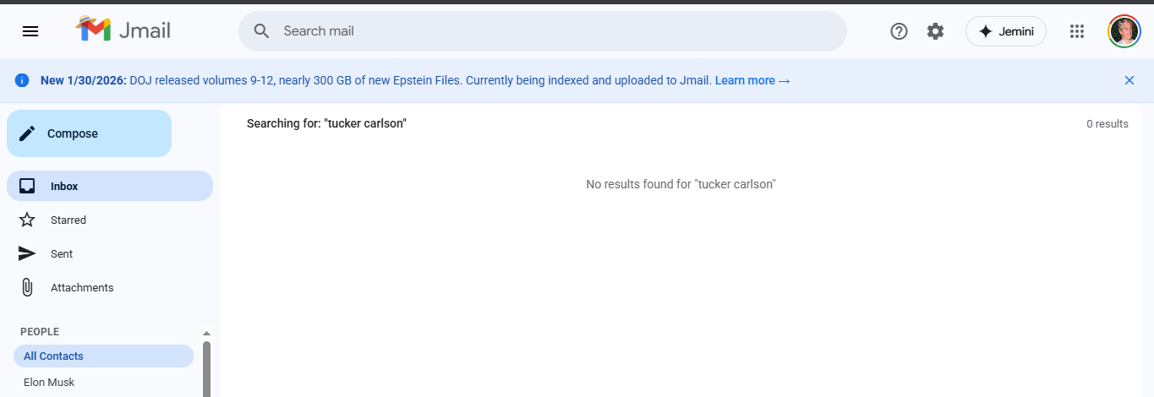The width and height of the screenshot is (1154, 397).
Task: Open the settings gear icon
Action: click(x=935, y=31)
